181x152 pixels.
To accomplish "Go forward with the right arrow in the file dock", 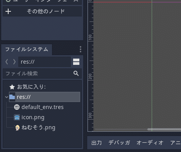I will pyautogui.click(x=14, y=62).
